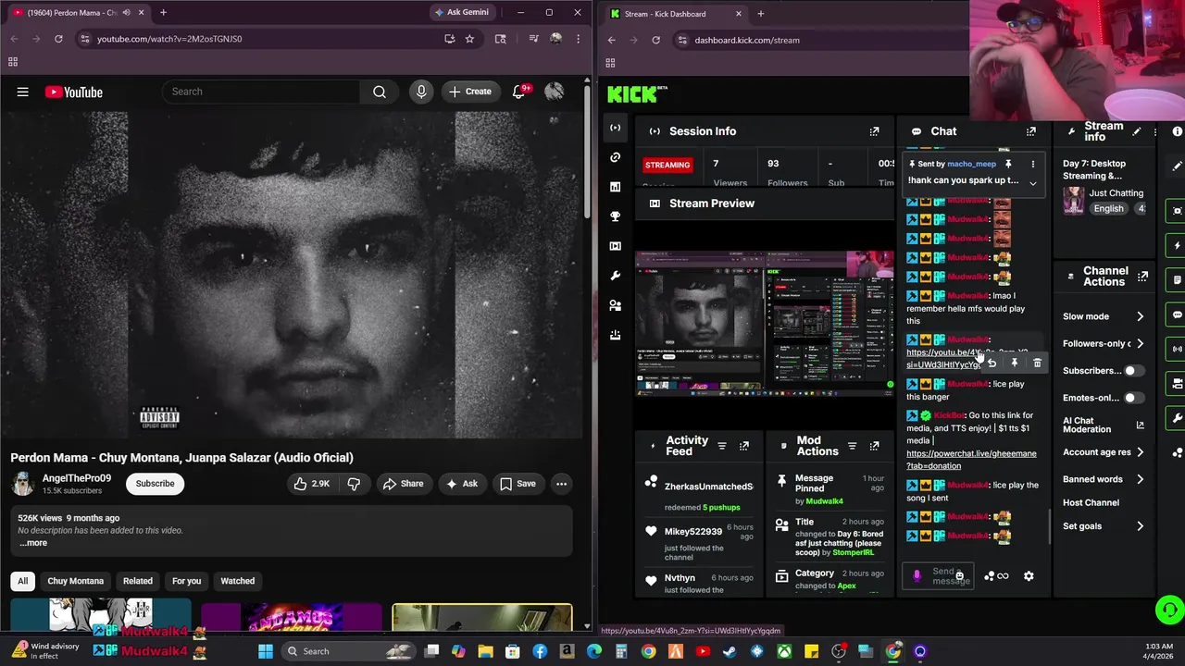Filter the Activity Feed list
Image resolution: width=1185 pixels, height=666 pixels.
[722, 446]
